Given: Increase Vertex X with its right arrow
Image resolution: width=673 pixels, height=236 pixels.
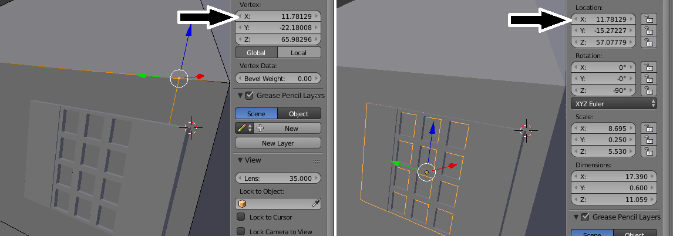Looking at the screenshot, I should (317, 16).
